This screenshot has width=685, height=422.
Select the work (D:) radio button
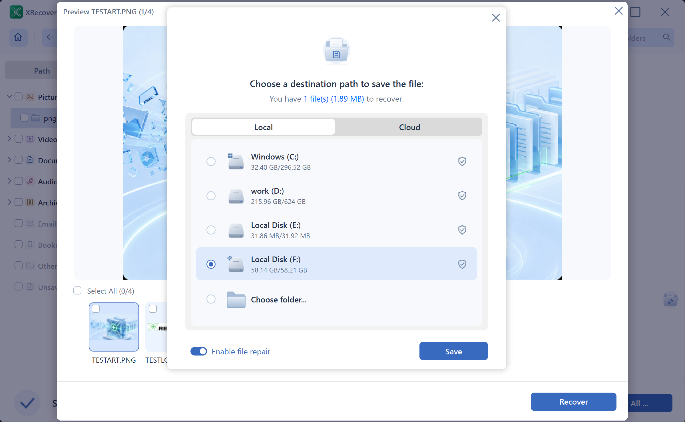point(211,196)
